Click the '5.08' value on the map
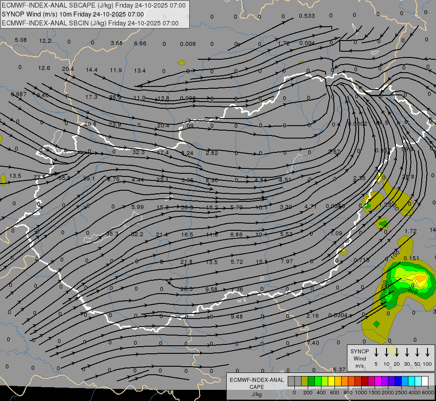436x401 pixels. 20,40
